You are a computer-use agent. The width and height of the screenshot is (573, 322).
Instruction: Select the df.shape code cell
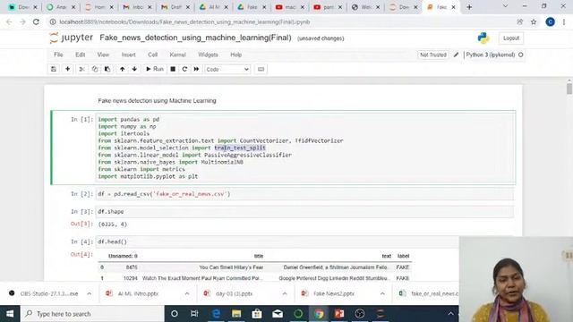click(x=305, y=211)
